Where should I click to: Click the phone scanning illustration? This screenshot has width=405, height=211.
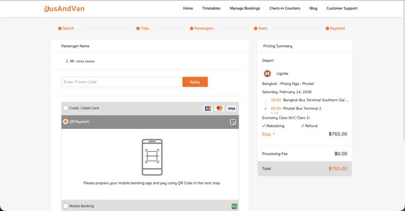[x=152, y=158]
